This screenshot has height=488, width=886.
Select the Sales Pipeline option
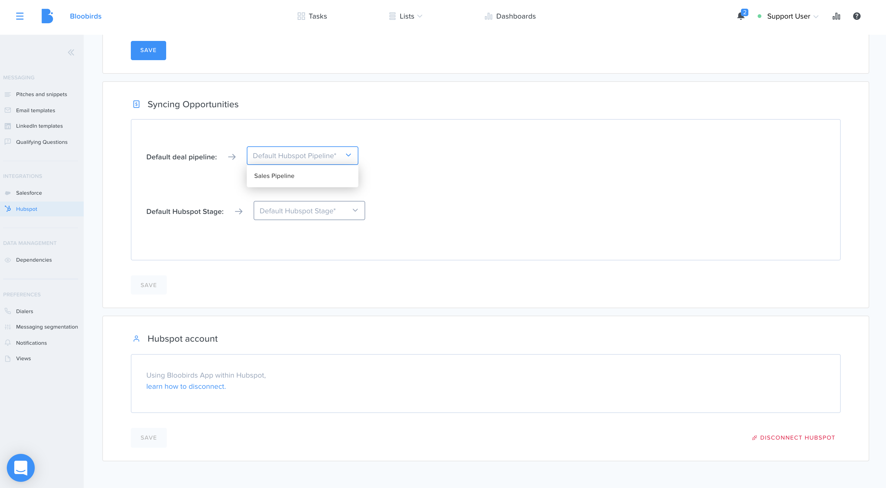[x=302, y=176]
